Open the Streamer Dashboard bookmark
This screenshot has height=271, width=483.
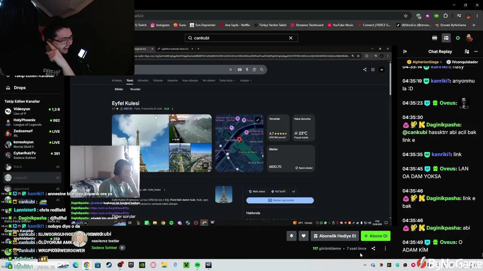307,25
